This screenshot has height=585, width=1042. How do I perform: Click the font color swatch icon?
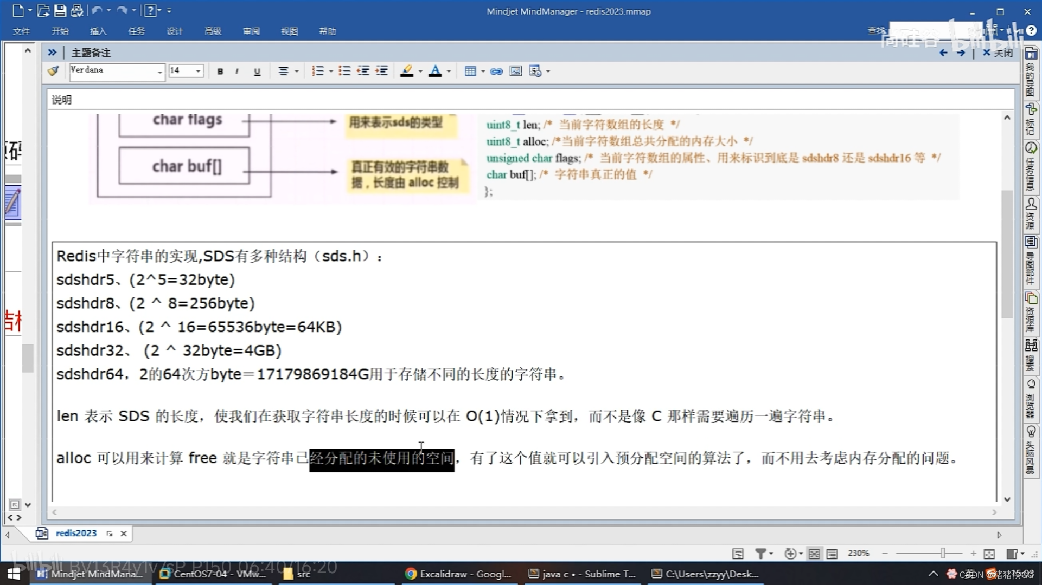435,71
